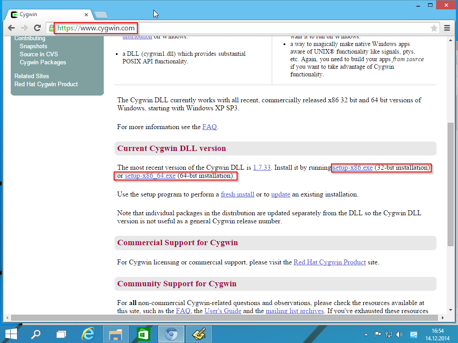Open File Explorer from the taskbar
Image resolution: width=458 pixels, height=343 pixels.
[x=116, y=334]
